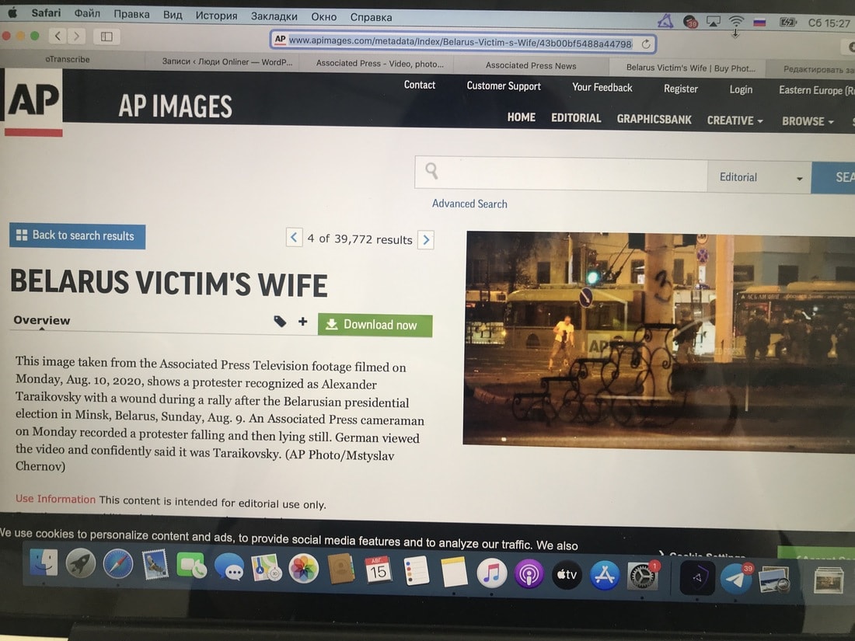Click the Login link
The image size is (855, 641).
(741, 89)
